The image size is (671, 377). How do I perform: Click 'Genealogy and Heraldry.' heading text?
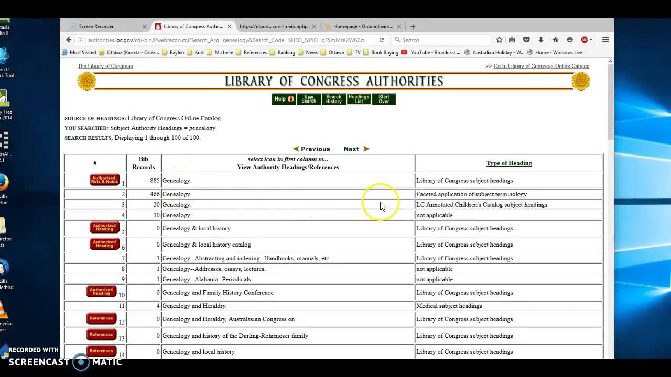tap(194, 306)
